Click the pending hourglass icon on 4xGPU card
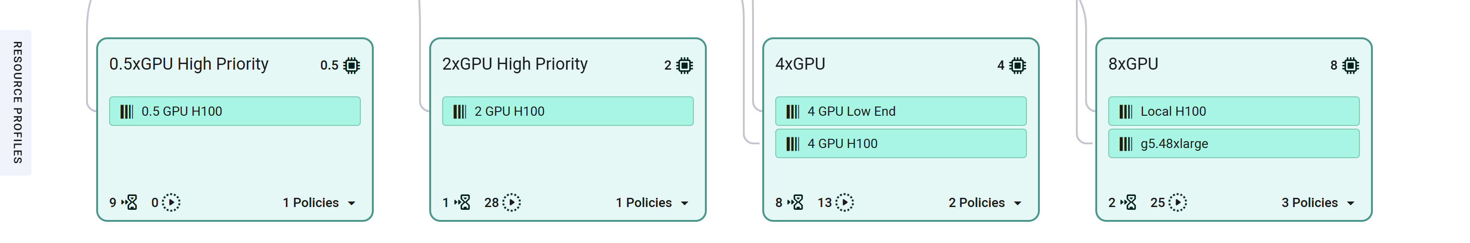 (x=797, y=202)
